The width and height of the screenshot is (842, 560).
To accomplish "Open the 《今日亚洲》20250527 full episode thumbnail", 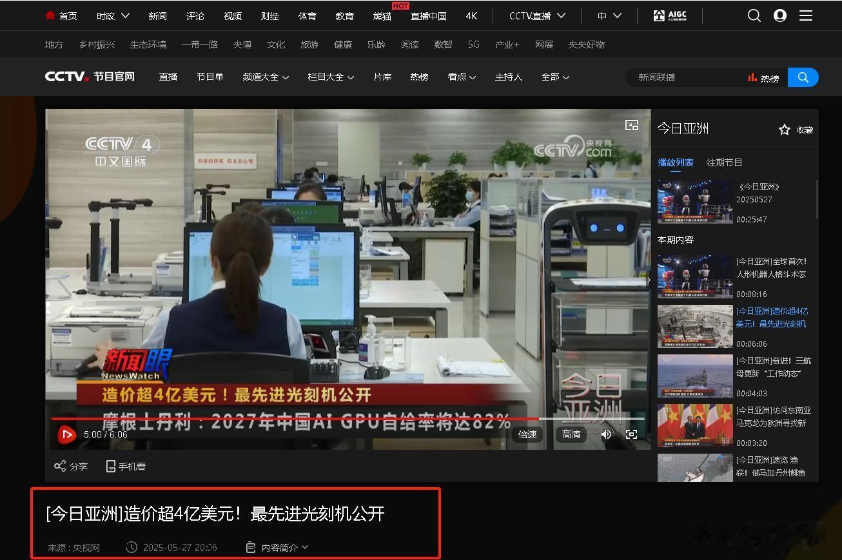I will 695,202.
